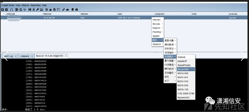Screen dimensions: 249x112
Task: Close the Event Log tab
Action: point(16,56)
